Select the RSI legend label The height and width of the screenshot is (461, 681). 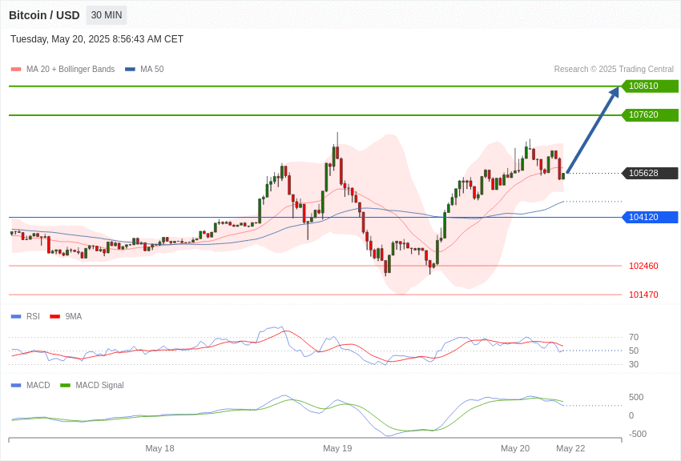33,317
